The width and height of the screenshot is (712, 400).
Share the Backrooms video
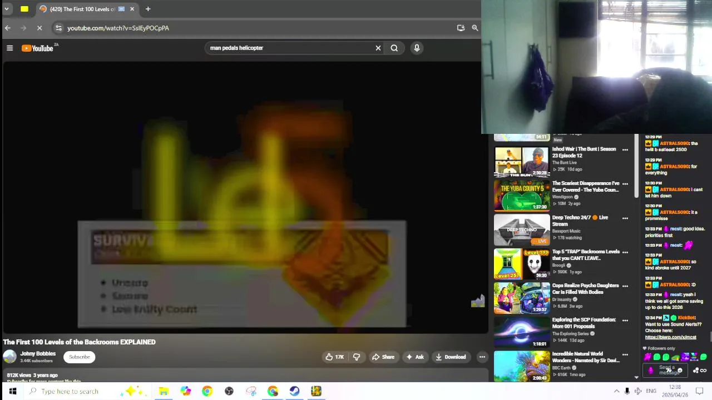383,357
